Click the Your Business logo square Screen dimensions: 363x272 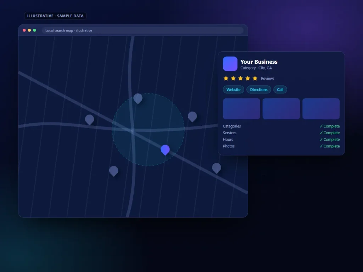point(230,64)
